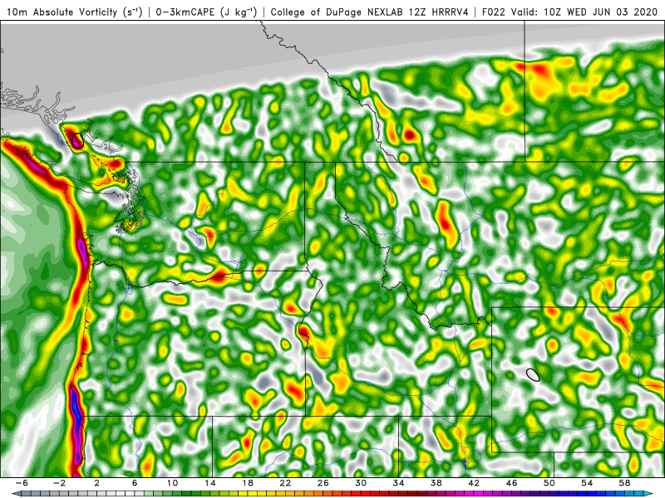Click the '38' colorbar tick label
665x498 pixels.
(x=436, y=483)
